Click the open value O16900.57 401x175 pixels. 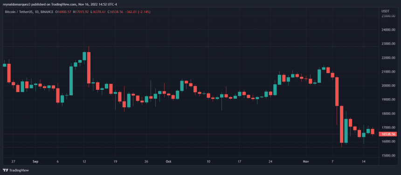click(63, 12)
